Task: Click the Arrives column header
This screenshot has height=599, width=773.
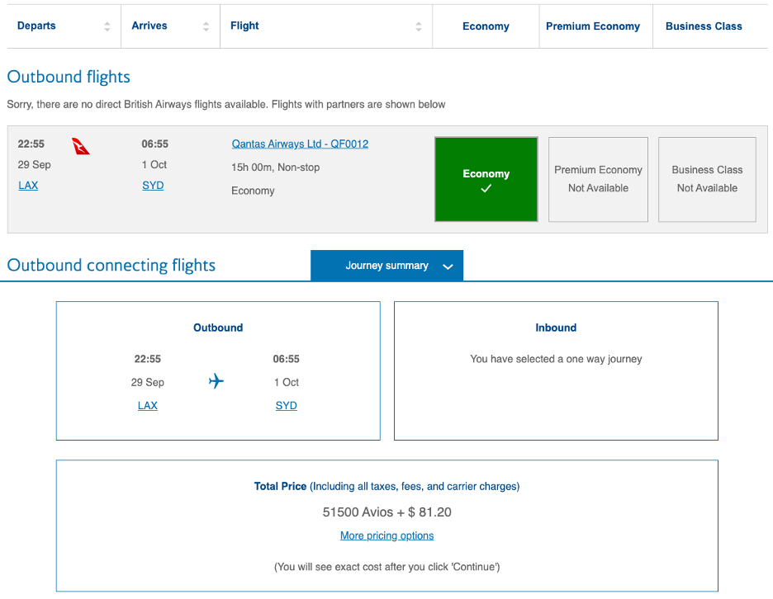Action: point(149,26)
